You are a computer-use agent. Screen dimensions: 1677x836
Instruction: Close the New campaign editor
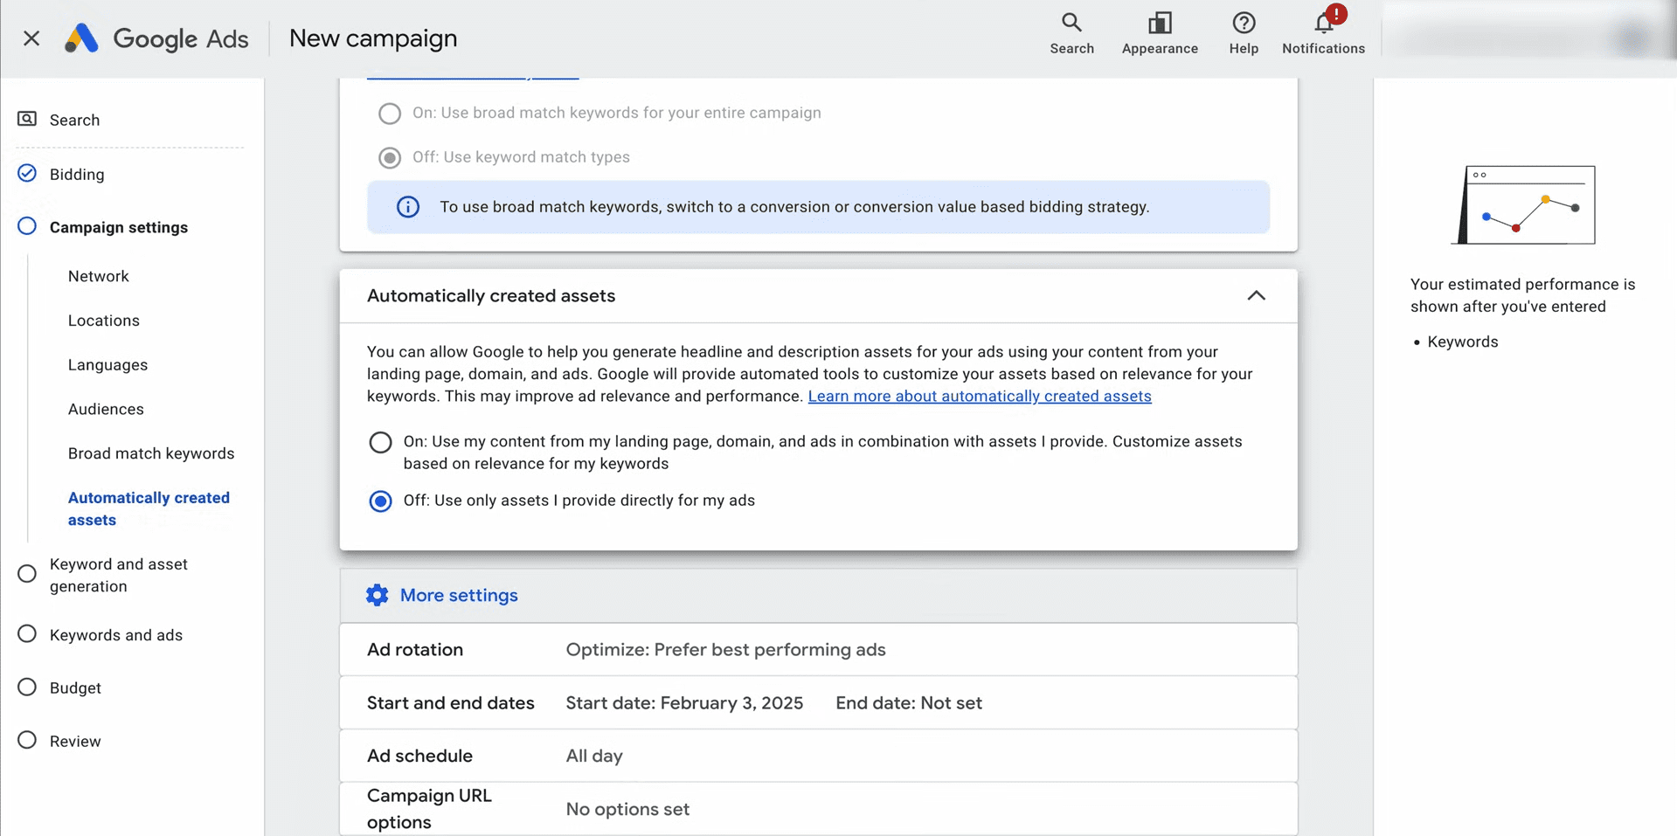[31, 38]
